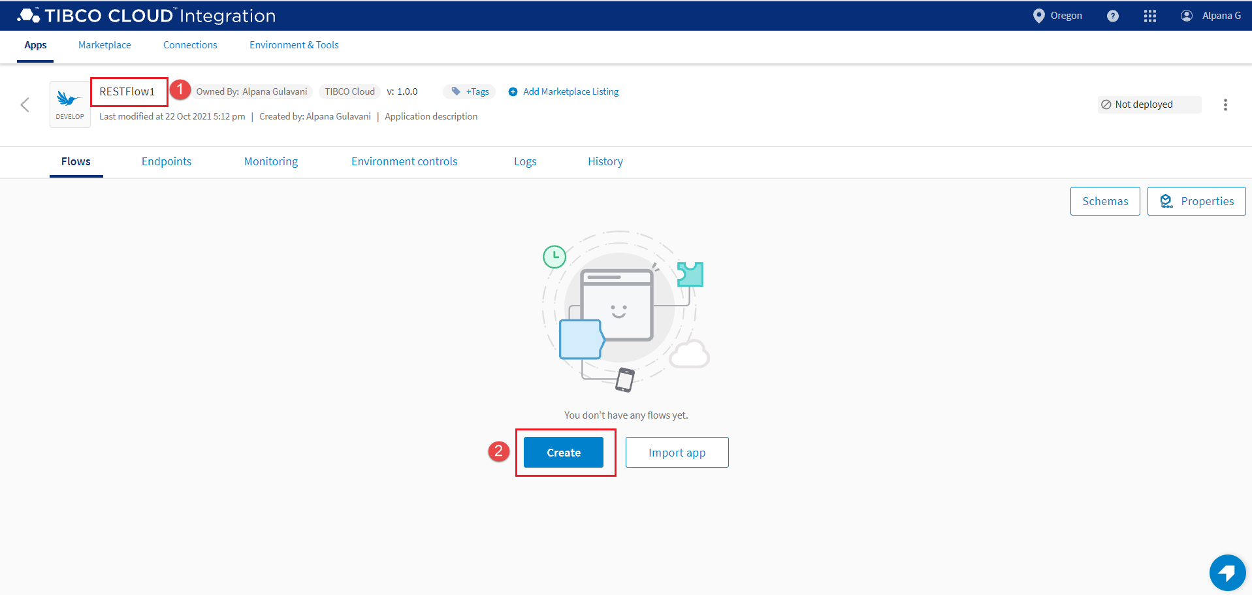View the Logs tab
Image resolution: width=1252 pixels, height=595 pixels.
point(524,161)
